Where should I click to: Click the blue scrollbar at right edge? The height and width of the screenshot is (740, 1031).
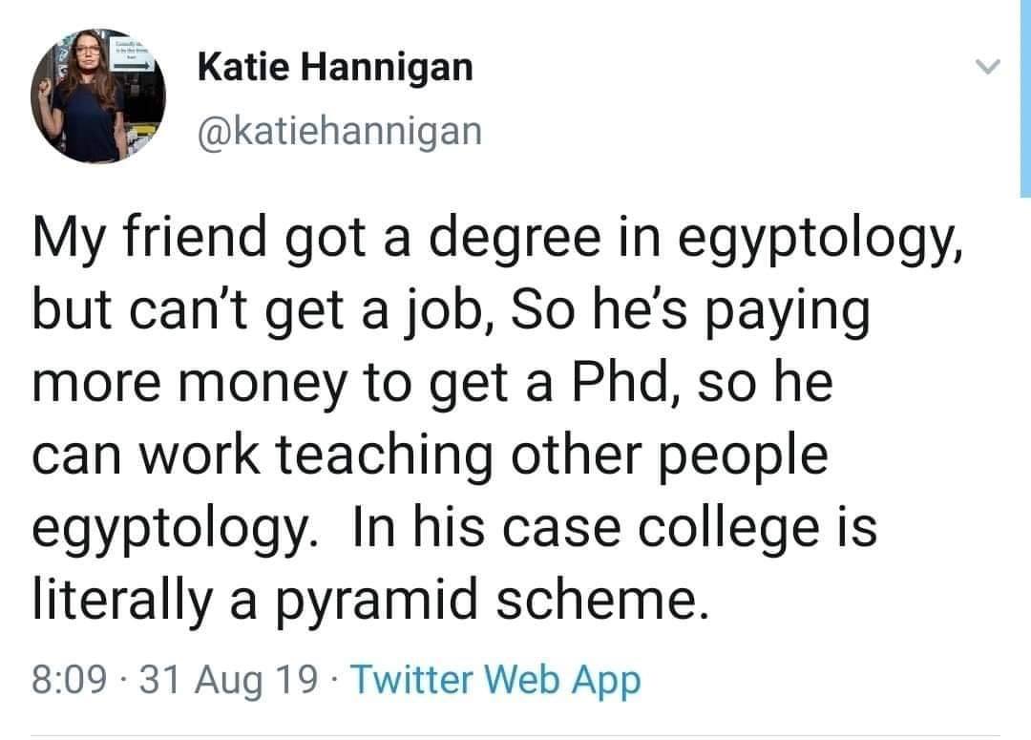[1024, 95]
